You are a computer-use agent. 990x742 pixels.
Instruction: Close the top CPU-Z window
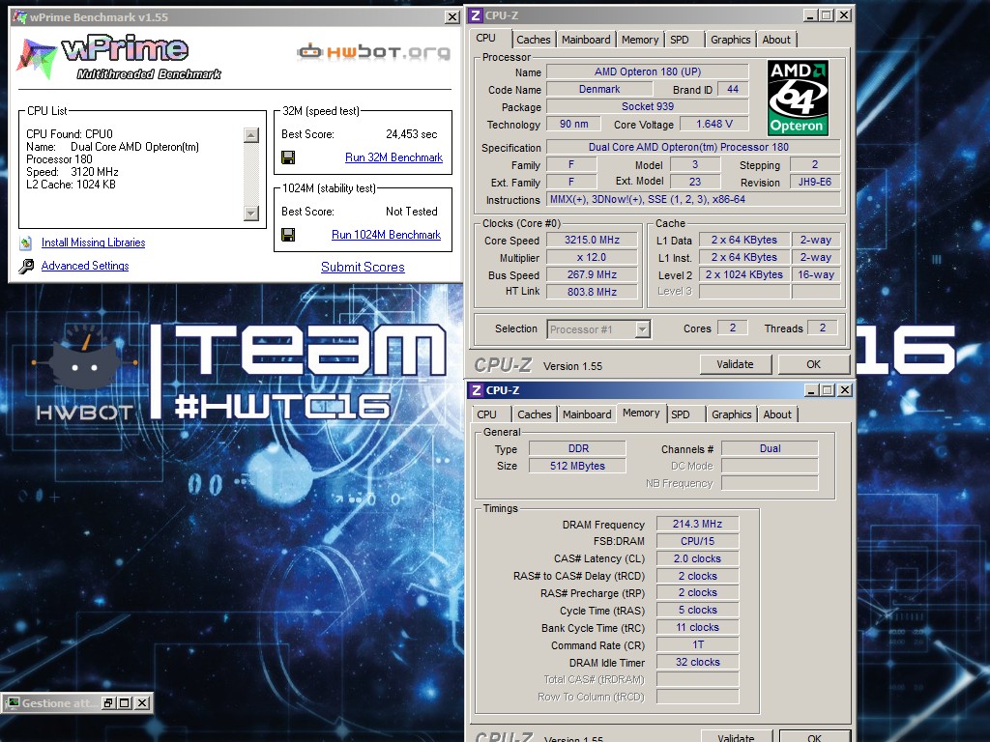843,15
